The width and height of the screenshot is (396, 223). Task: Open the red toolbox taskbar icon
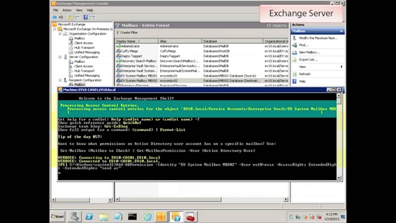(191, 216)
